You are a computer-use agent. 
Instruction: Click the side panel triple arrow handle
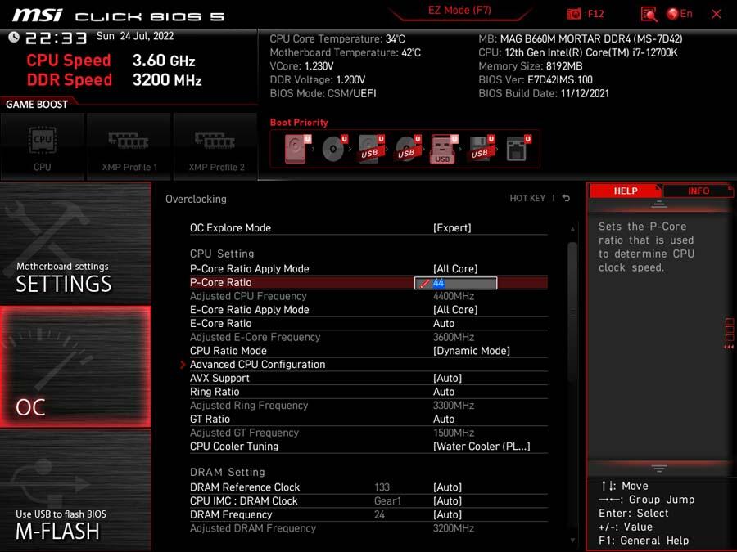729,347
